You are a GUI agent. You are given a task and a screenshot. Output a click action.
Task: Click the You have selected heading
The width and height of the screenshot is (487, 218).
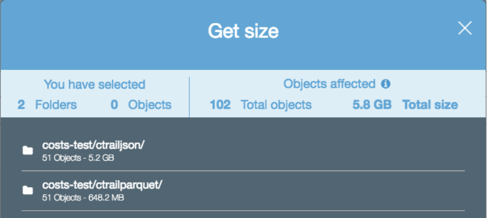click(x=95, y=84)
